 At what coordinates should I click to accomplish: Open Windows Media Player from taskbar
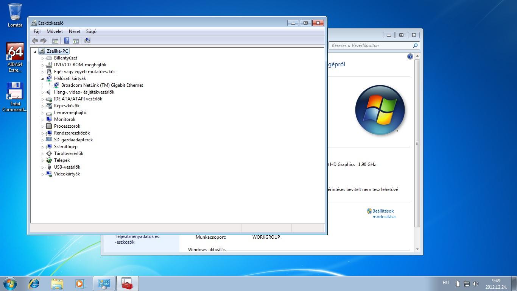click(x=80, y=283)
